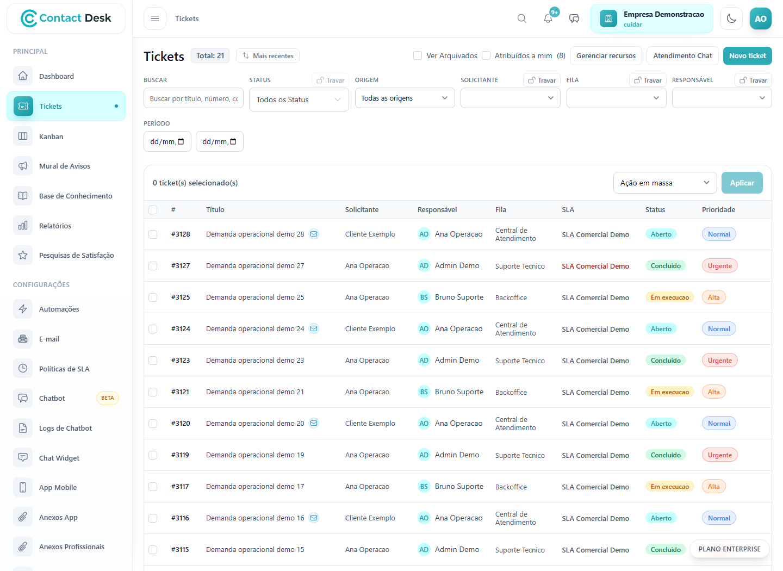Click the Gerenciar recursos button

tap(606, 55)
